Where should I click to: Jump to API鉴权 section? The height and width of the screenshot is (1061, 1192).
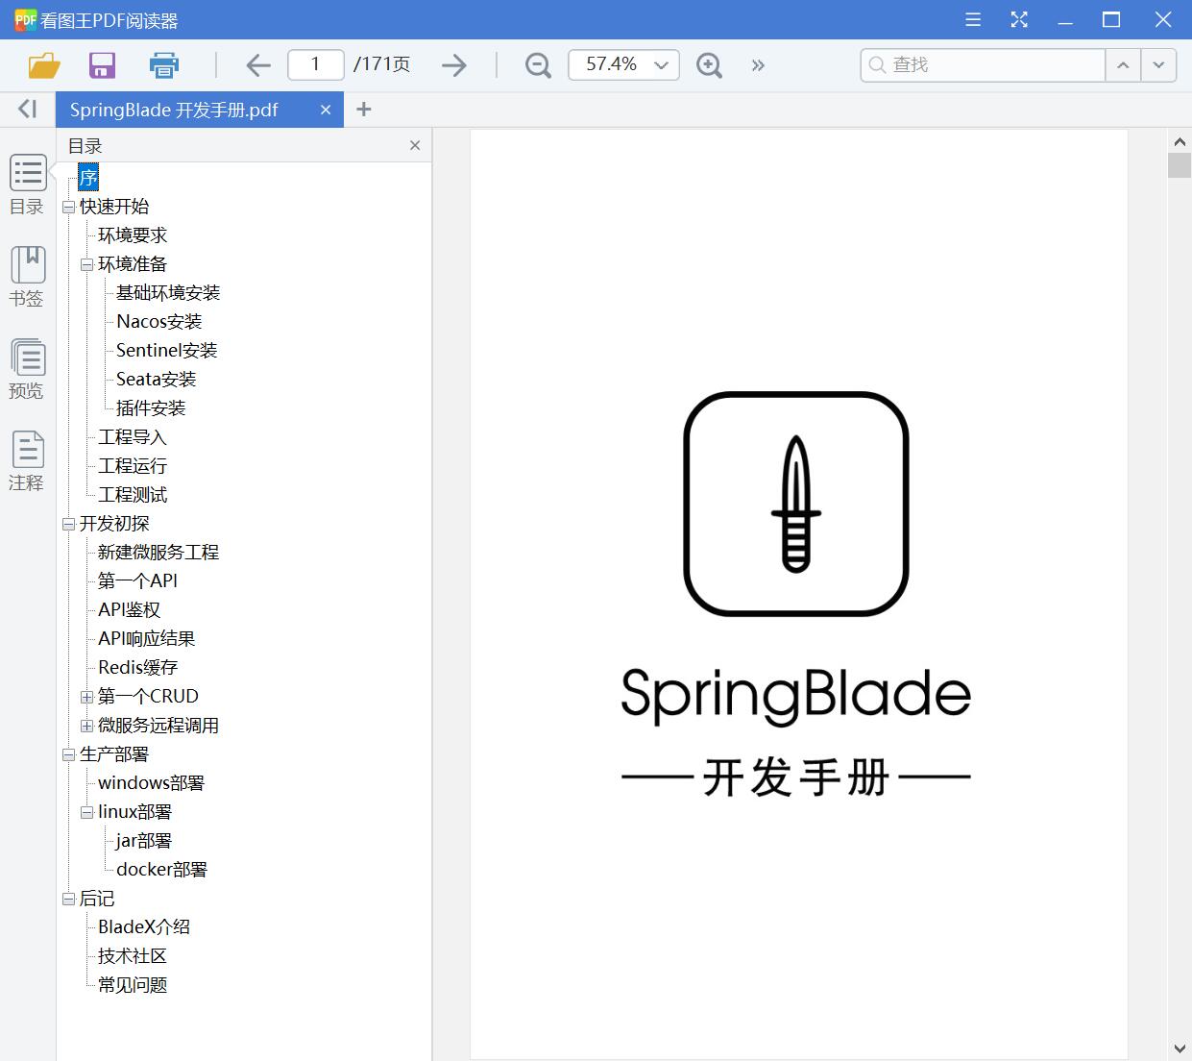tap(130, 610)
